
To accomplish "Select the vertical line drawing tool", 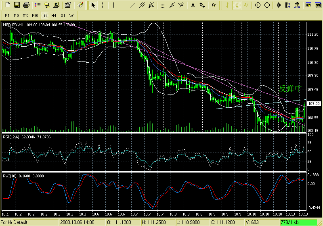I will (x=114, y=5).
